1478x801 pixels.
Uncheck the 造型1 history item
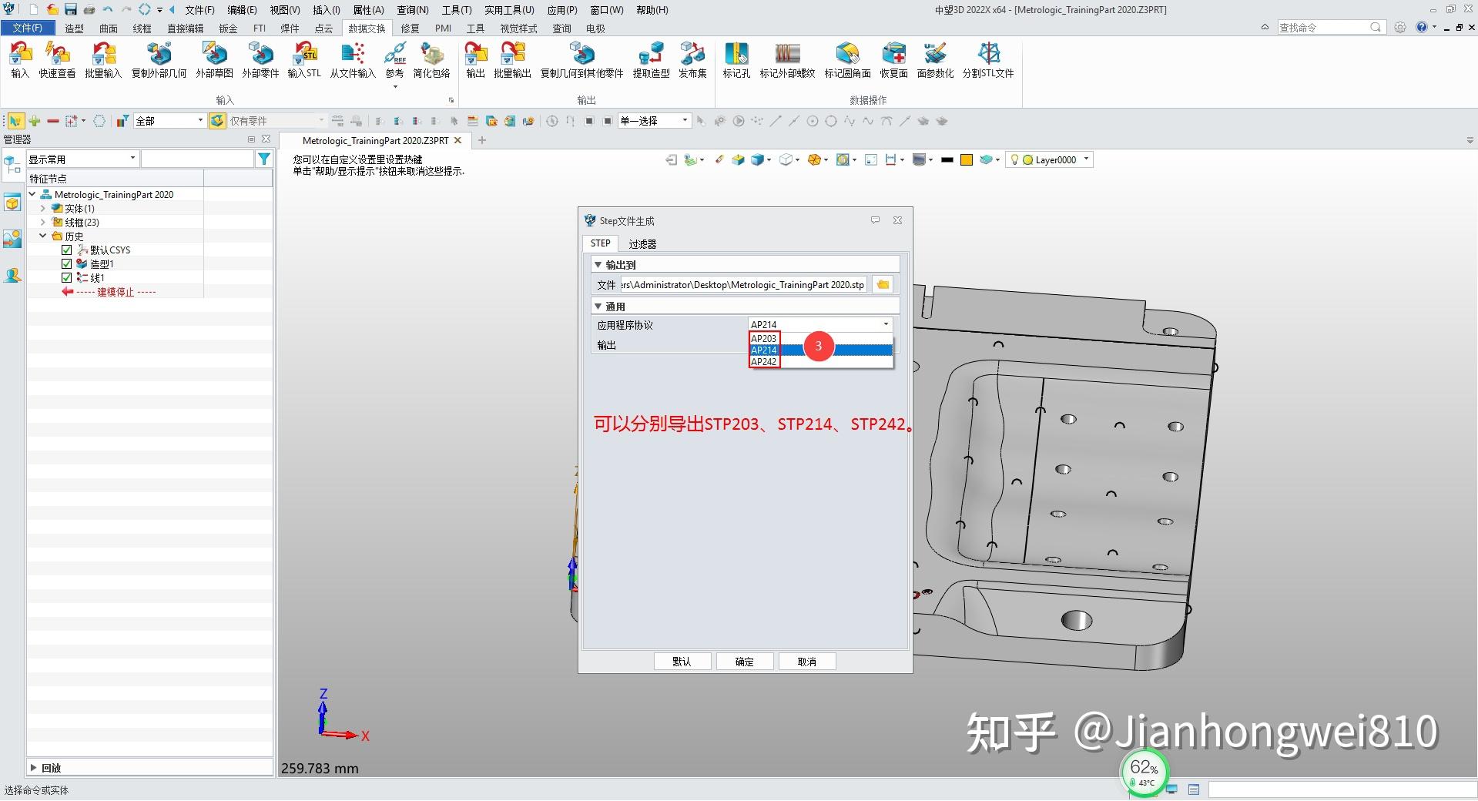click(x=66, y=263)
